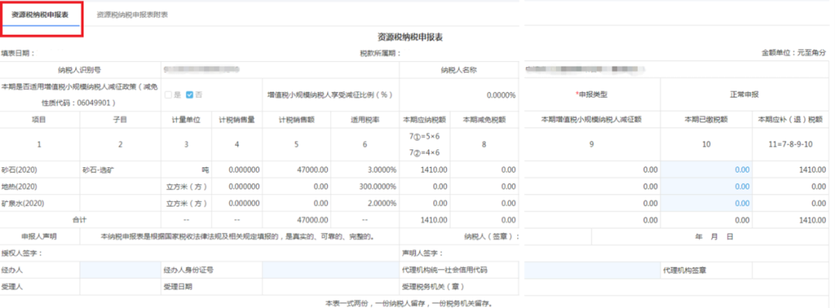Click the 吨 unit cell for 砂石
This screenshot has width=835, height=308.
pyautogui.click(x=186, y=170)
